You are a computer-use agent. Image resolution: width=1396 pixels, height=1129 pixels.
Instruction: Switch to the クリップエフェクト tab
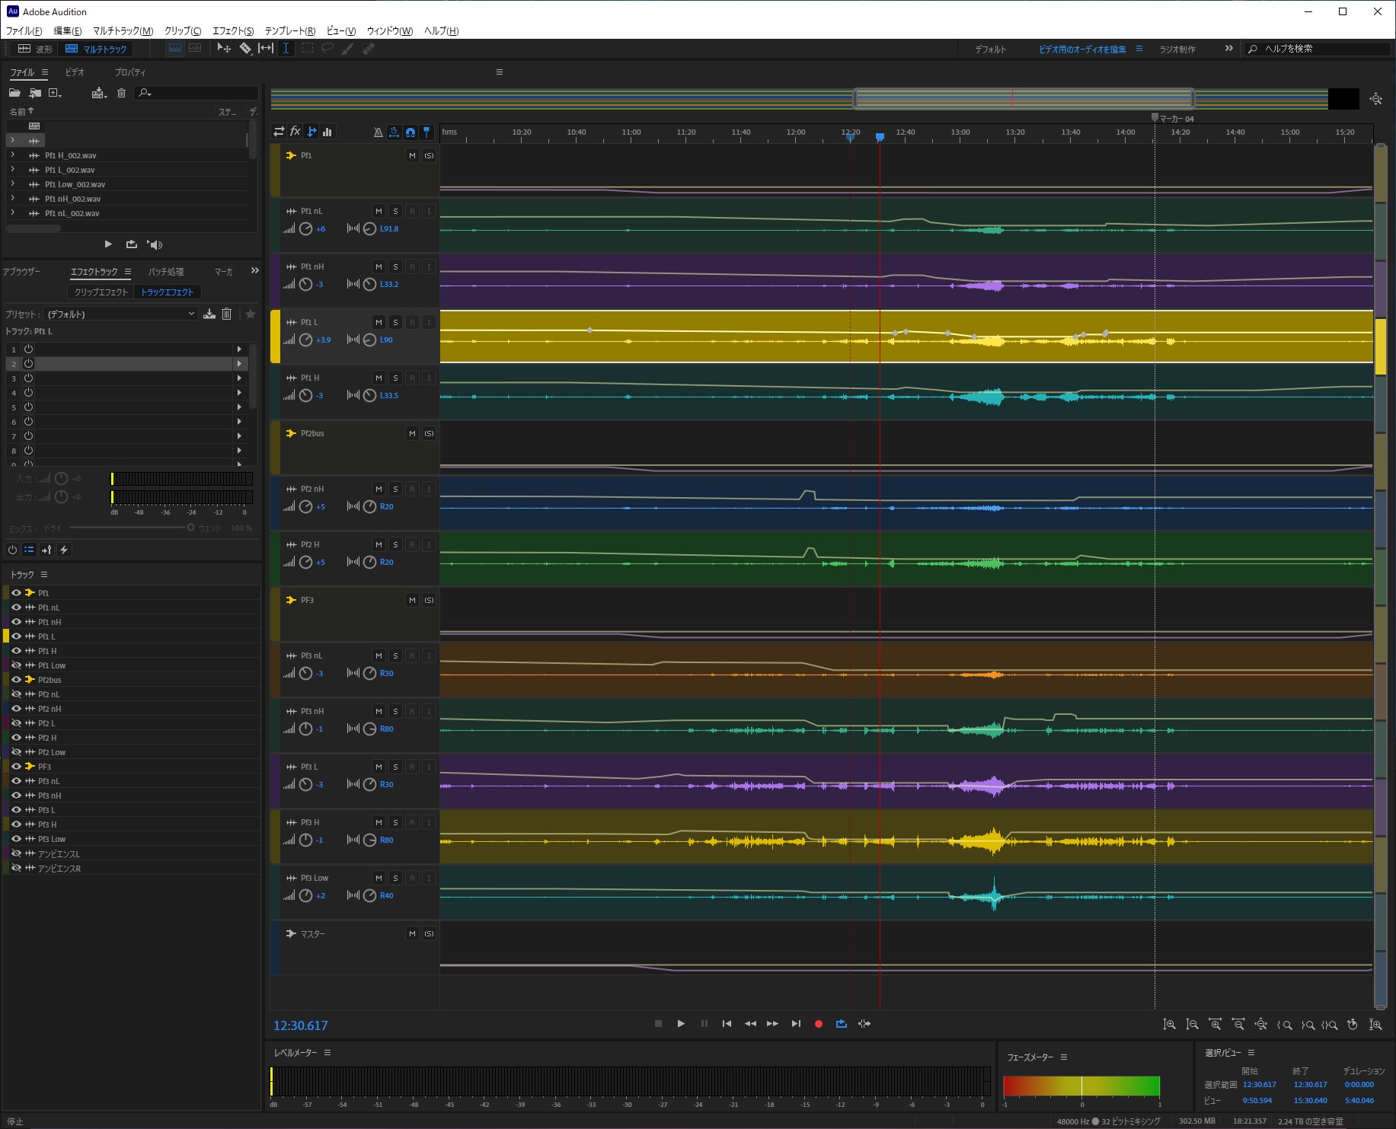101,292
